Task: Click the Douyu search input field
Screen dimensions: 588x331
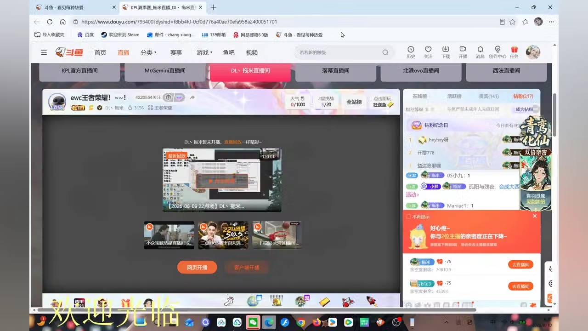Action: (x=338, y=52)
